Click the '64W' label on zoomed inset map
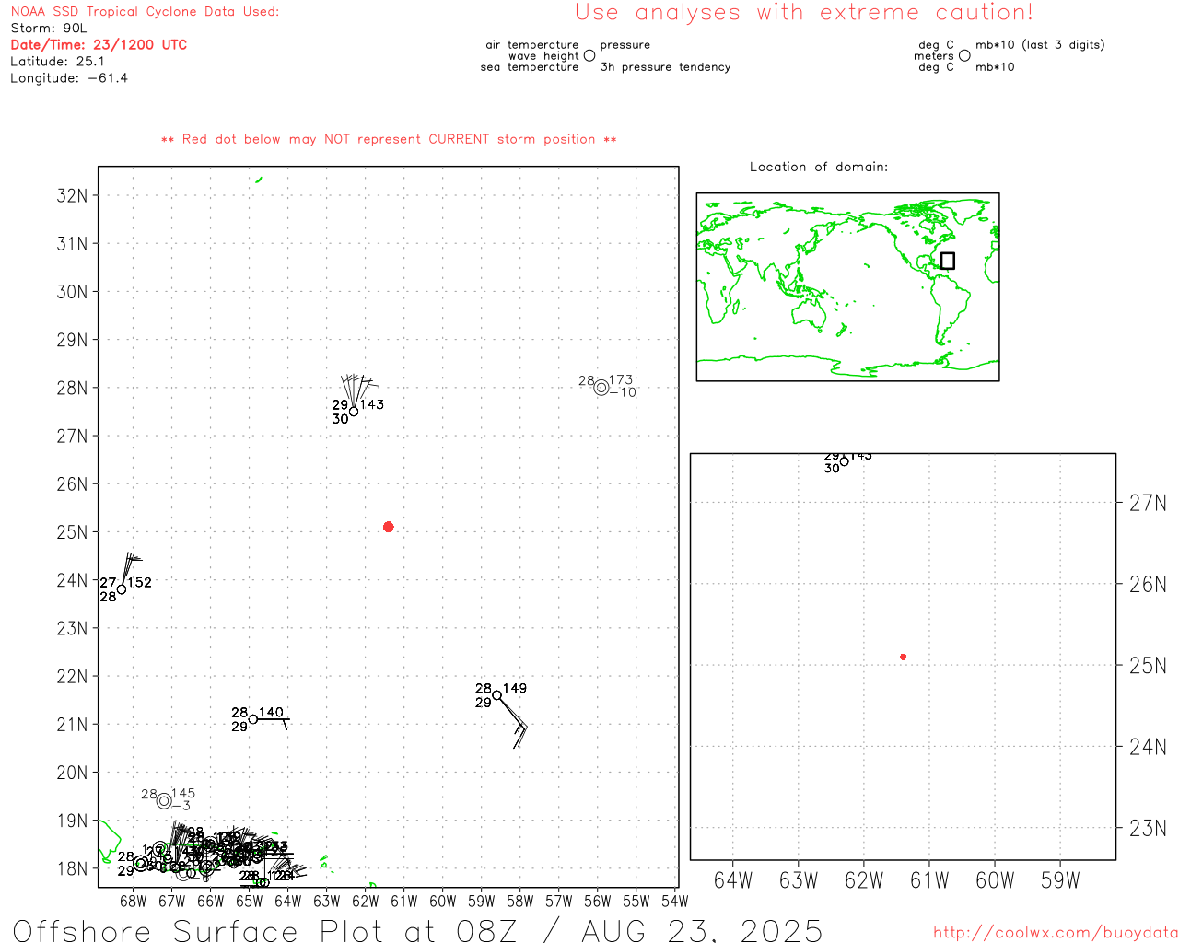1179x943 pixels. tap(733, 880)
